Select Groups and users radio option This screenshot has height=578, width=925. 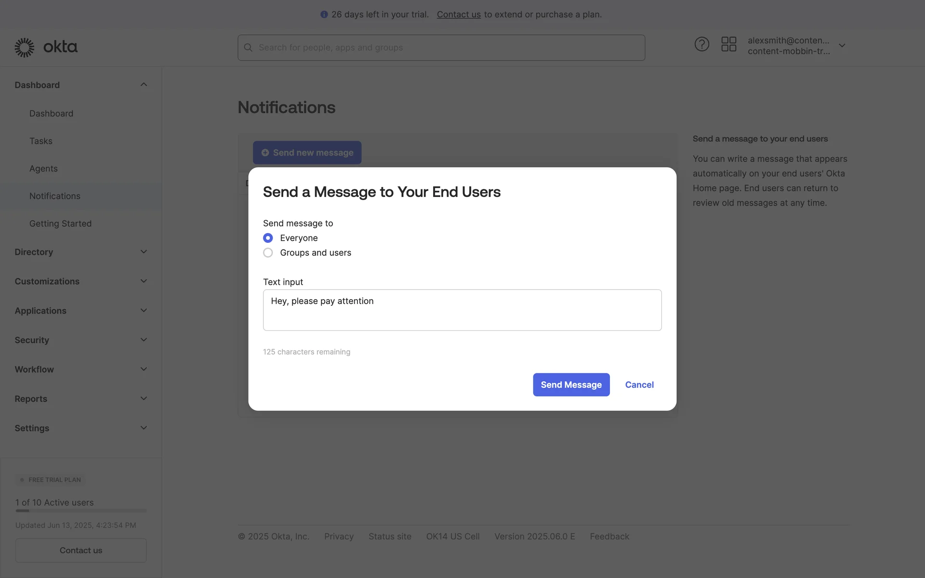[268, 253]
